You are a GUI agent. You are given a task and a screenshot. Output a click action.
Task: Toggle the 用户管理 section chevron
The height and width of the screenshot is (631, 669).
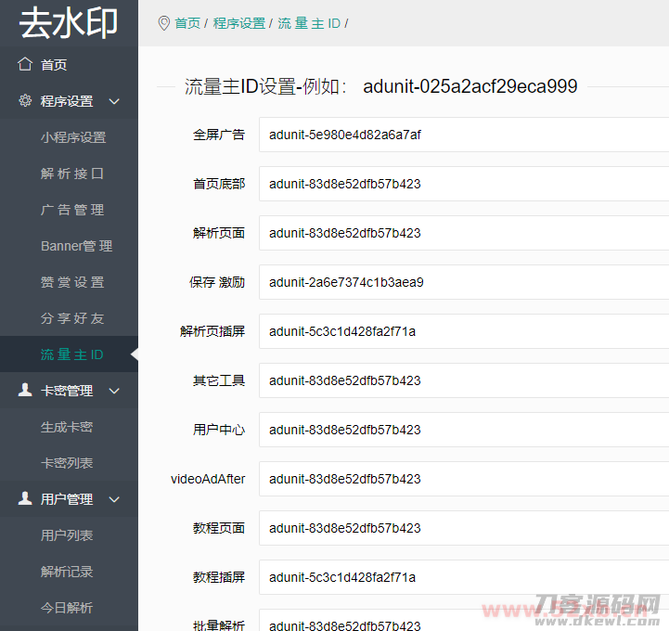click(x=114, y=499)
